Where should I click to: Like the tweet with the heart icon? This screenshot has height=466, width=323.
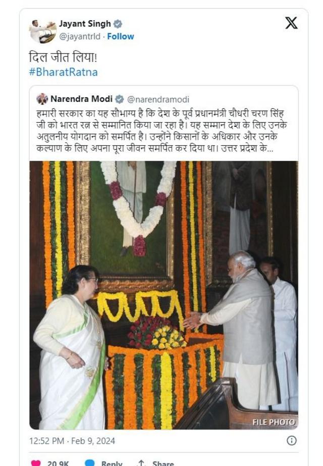(x=36, y=463)
